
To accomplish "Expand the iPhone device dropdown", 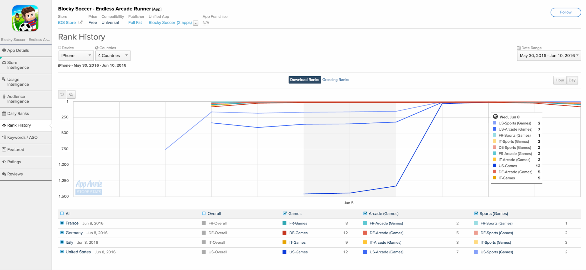I will coord(76,56).
